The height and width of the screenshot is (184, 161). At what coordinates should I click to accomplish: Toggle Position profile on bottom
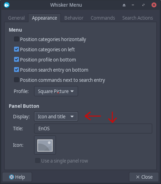(17, 59)
